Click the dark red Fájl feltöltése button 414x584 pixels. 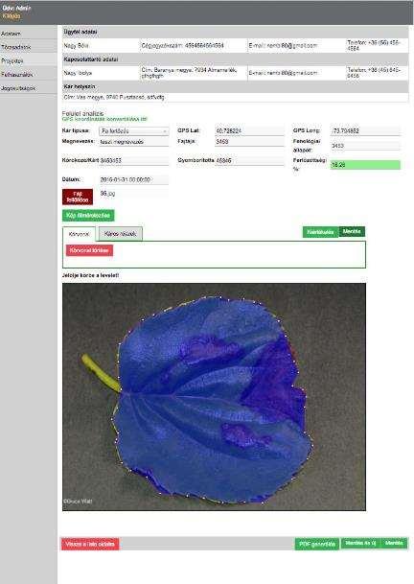coord(78,197)
